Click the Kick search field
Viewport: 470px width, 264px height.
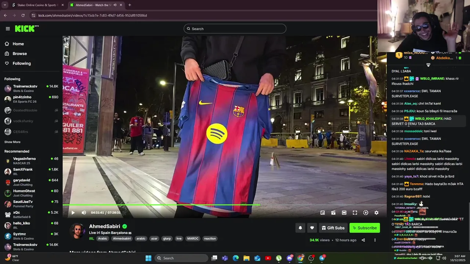(x=235, y=29)
